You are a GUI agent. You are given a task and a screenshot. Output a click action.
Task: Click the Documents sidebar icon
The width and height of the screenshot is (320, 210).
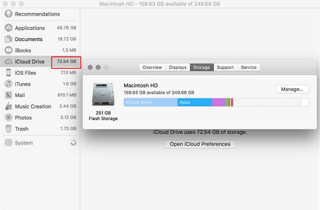9,39
